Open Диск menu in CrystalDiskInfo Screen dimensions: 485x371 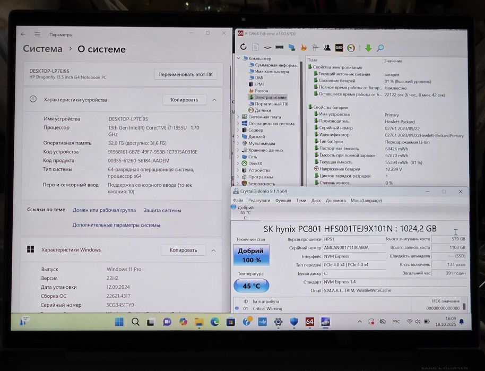point(316,200)
